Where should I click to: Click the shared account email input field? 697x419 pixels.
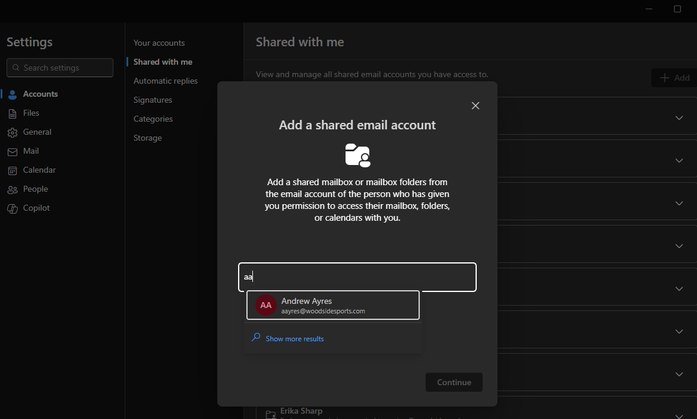(357, 277)
